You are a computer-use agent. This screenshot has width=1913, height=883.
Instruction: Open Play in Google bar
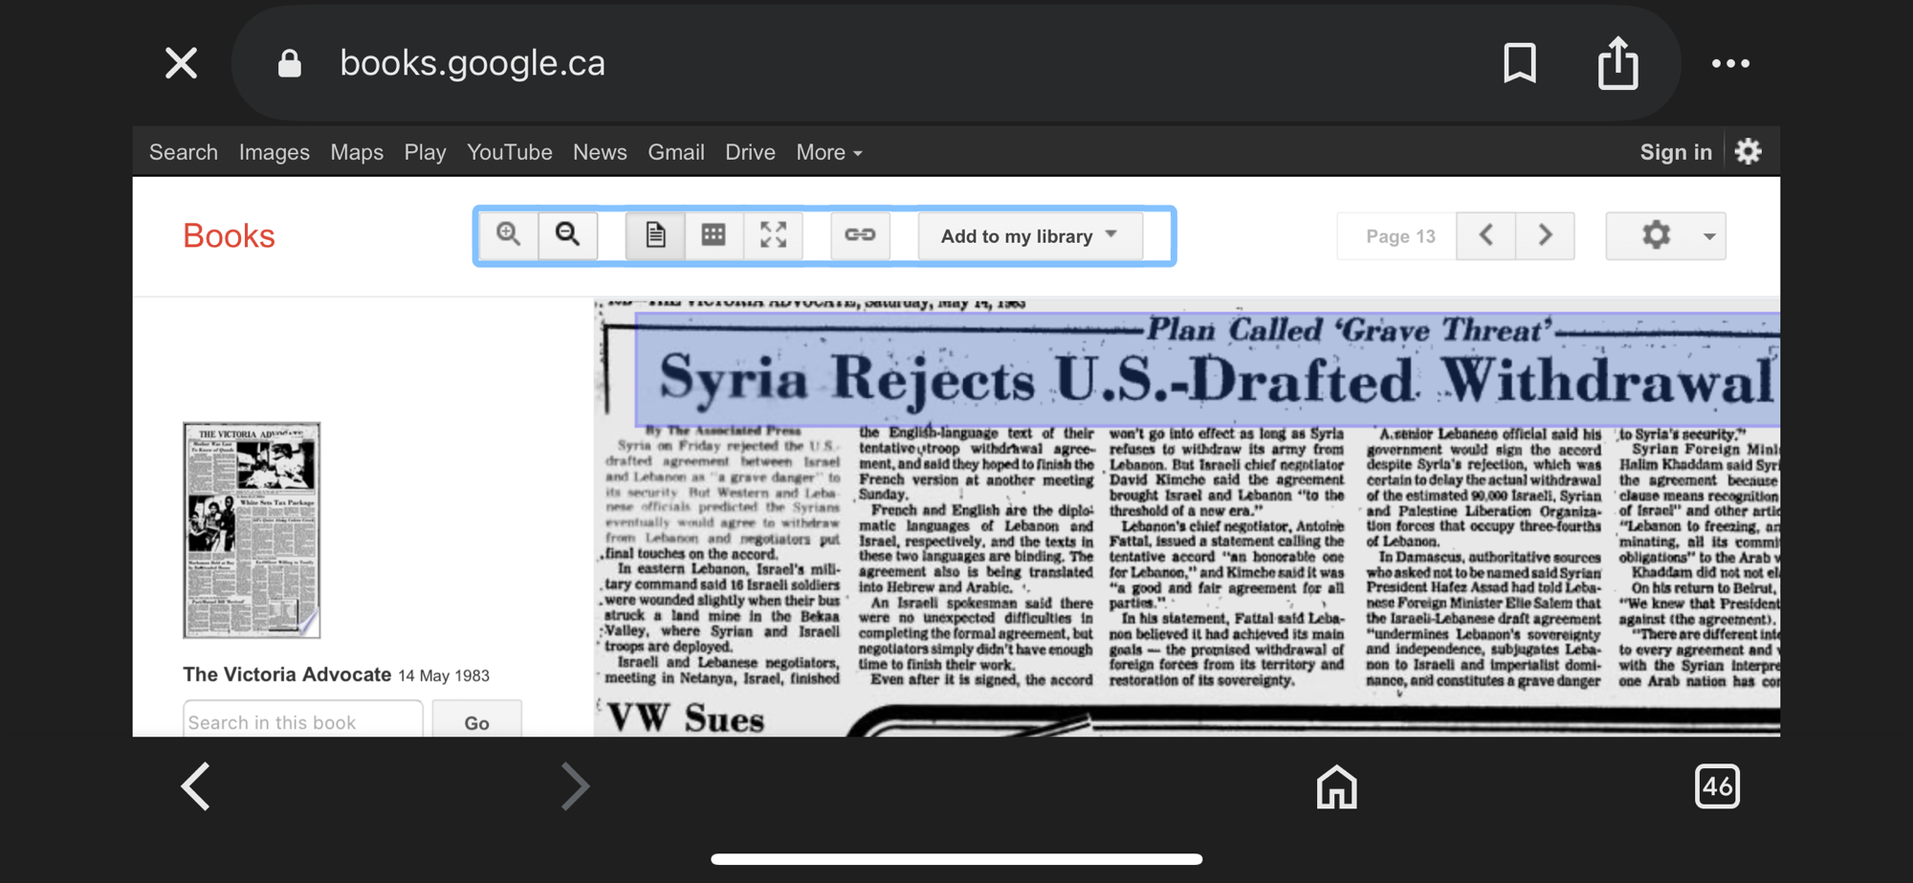click(x=425, y=152)
